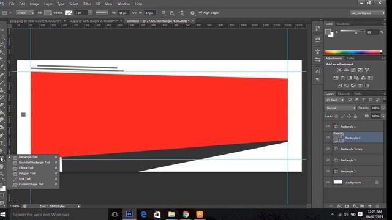The image size is (392, 220).
Task: Open path arrangement options
Action: [x=181, y=13]
